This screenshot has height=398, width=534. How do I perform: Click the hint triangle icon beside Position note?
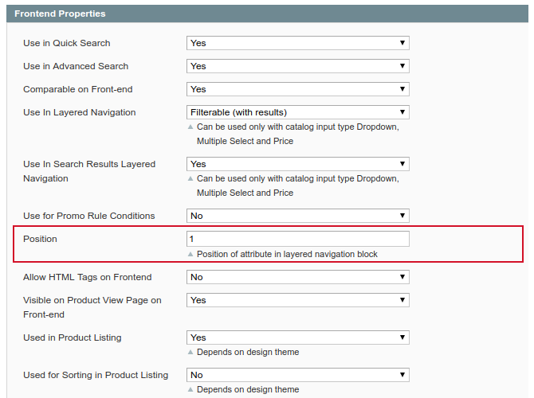[190, 255]
